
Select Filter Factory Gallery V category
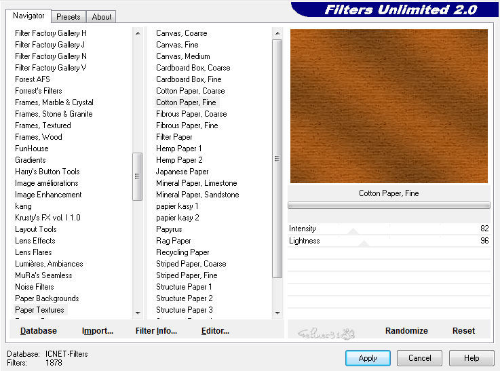(51, 68)
